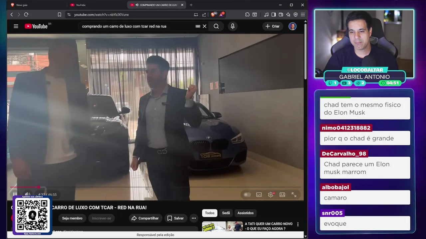This screenshot has width=426, height=239.
Task: Open Brave Rewards triangle icon
Action: (221, 15)
